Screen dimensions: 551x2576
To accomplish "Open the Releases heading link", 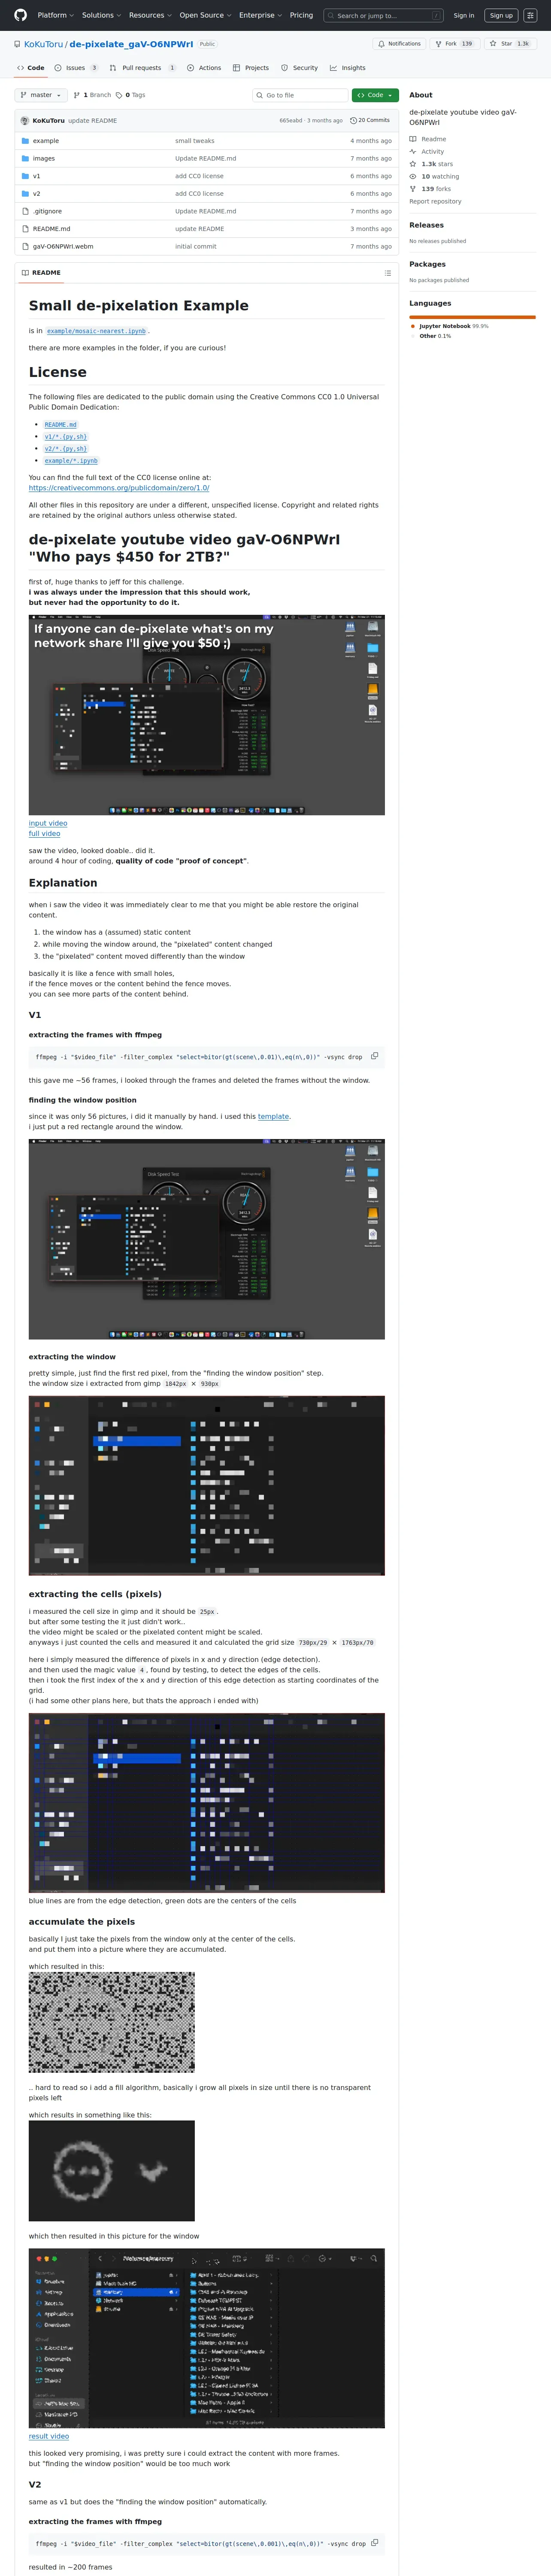I will click(426, 225).
